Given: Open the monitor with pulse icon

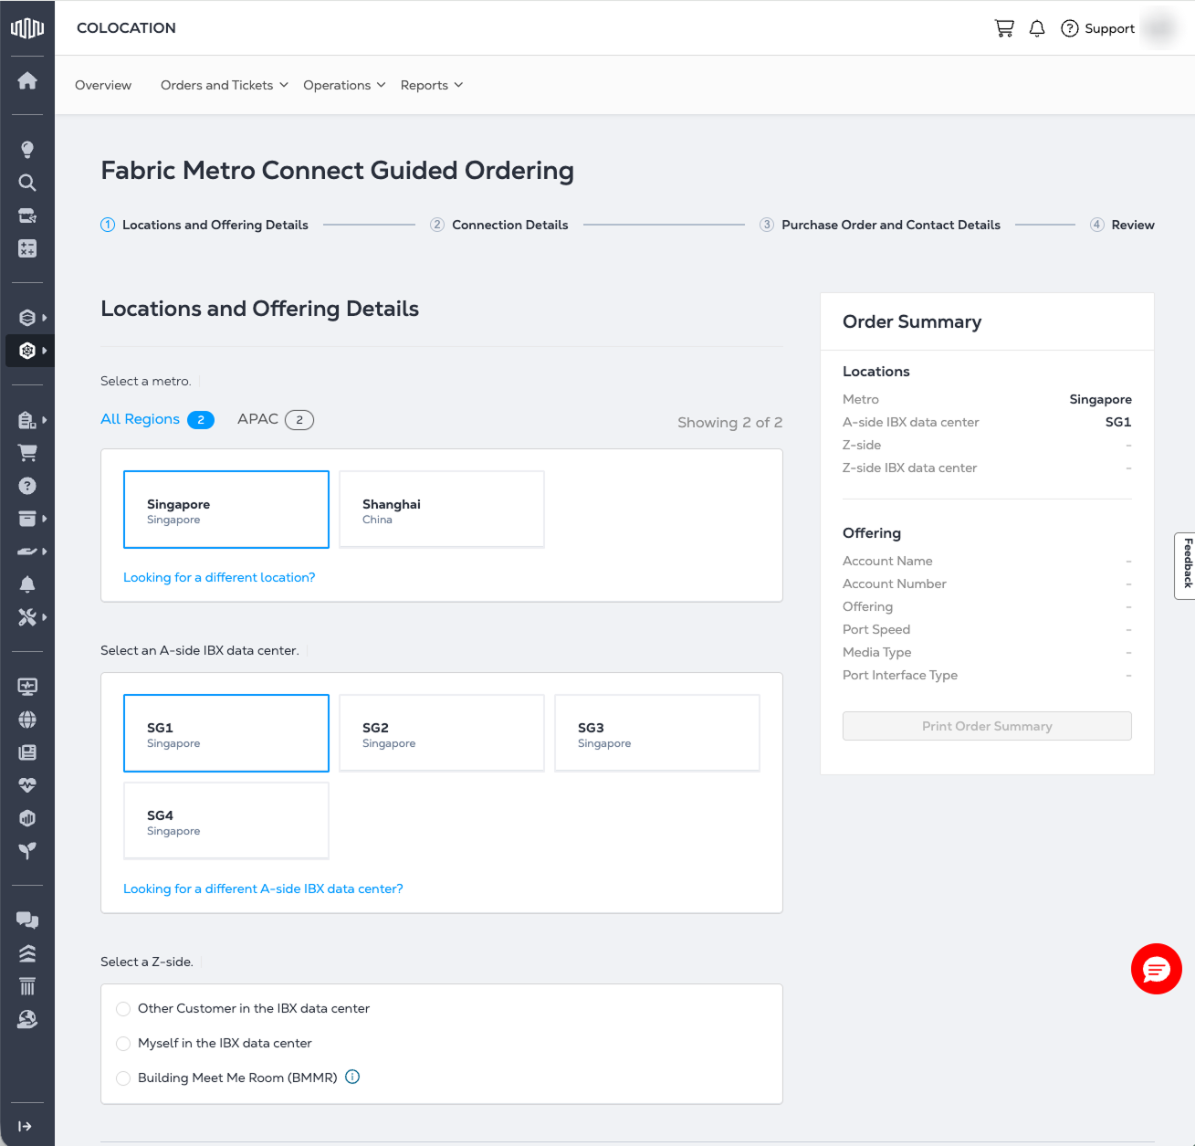Looking at the screenshot, I should click(x=27, y=687).
